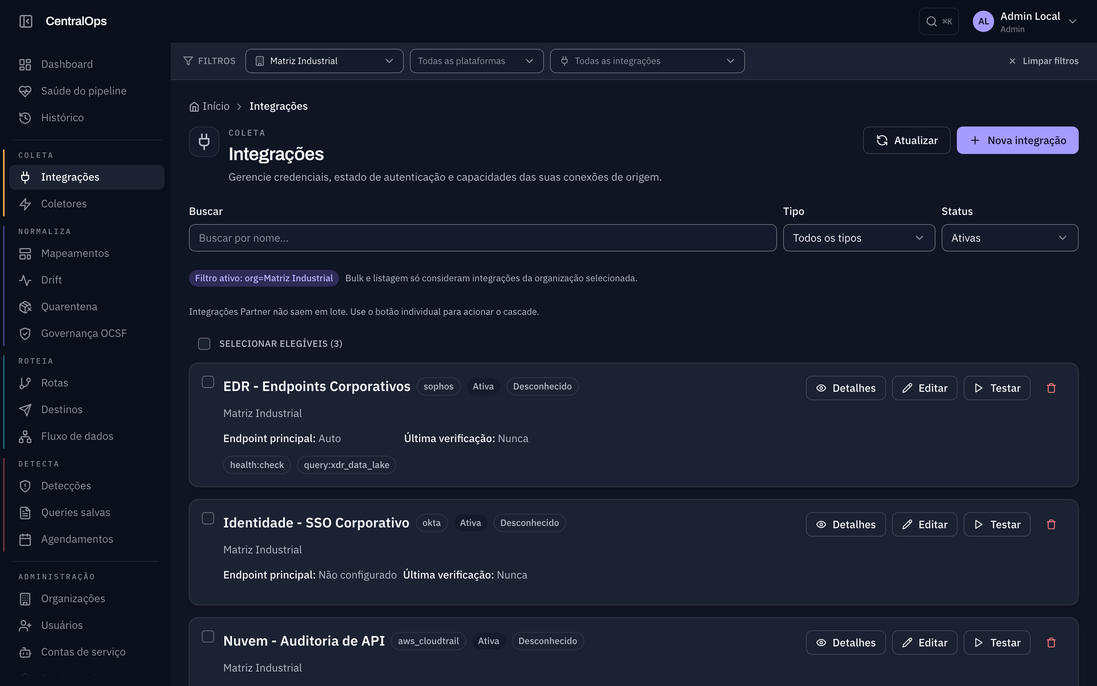Open Detalhes for EDR - Endpoints Corporativos
The width and height of the screenshot is (1097, 686).
(x=846, y=388)
